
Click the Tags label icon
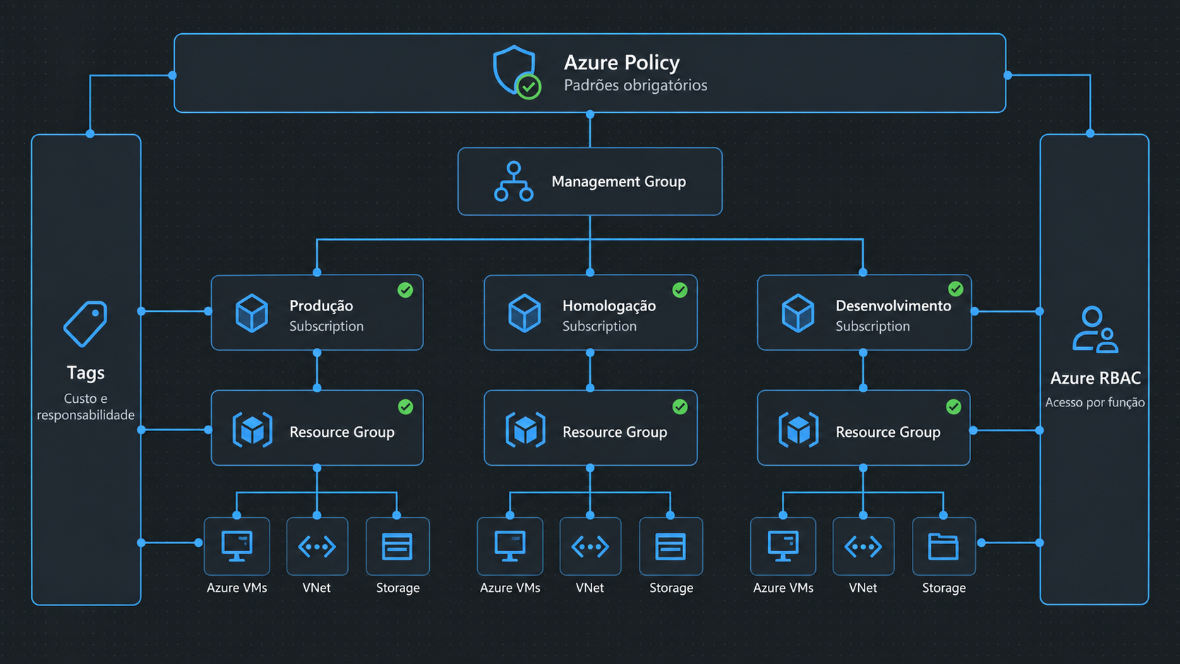click(85, 324)
